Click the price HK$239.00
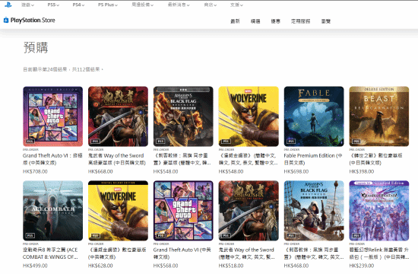418x274 pixels. click(x=362, y=266)
